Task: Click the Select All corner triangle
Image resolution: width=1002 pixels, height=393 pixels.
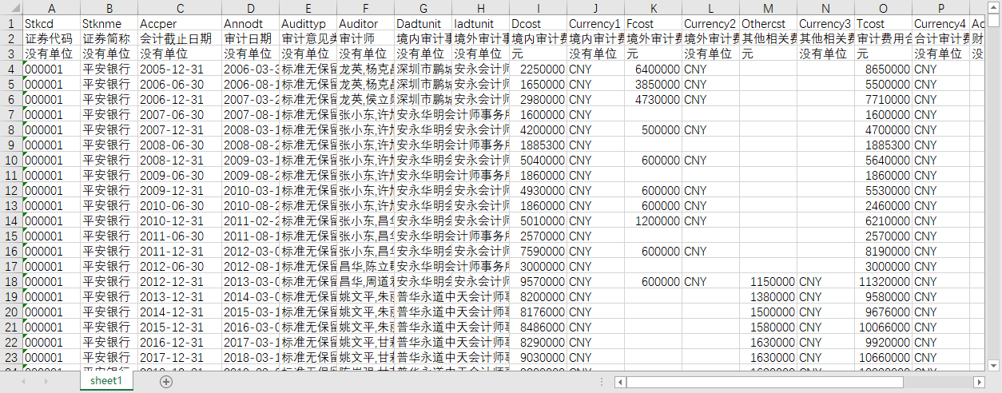Action: [11, 8]
